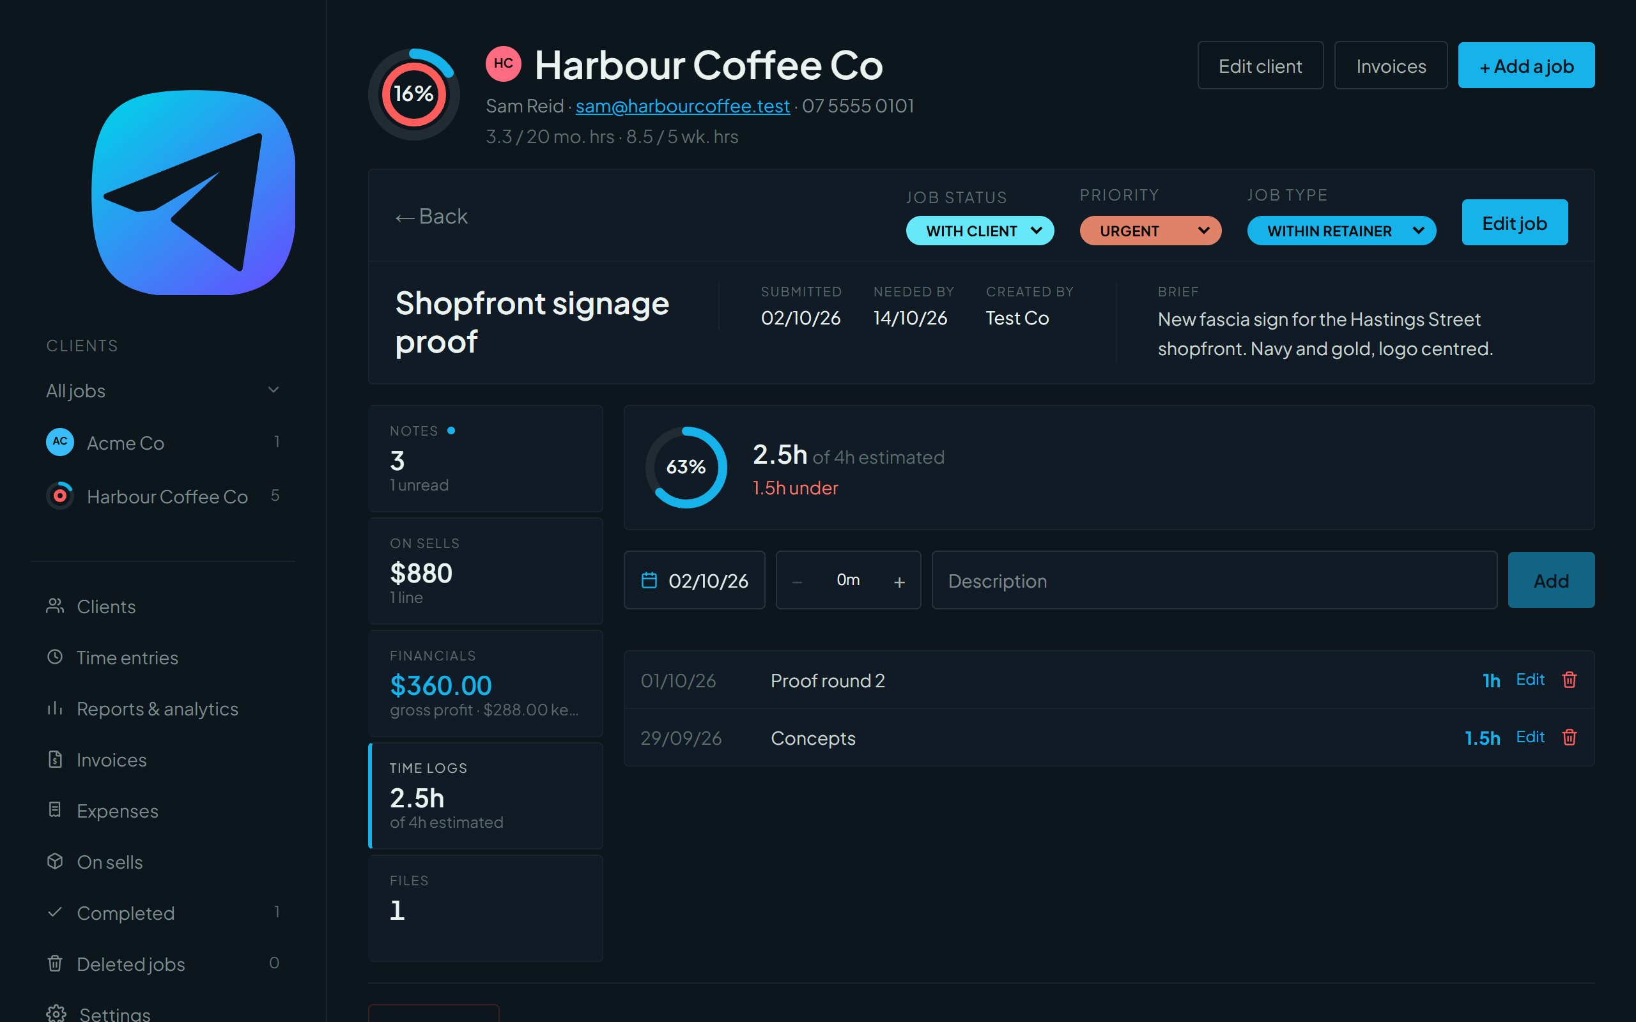Go Back to the job list
Screen dimensions: 1636x1022
coord(431,217)
